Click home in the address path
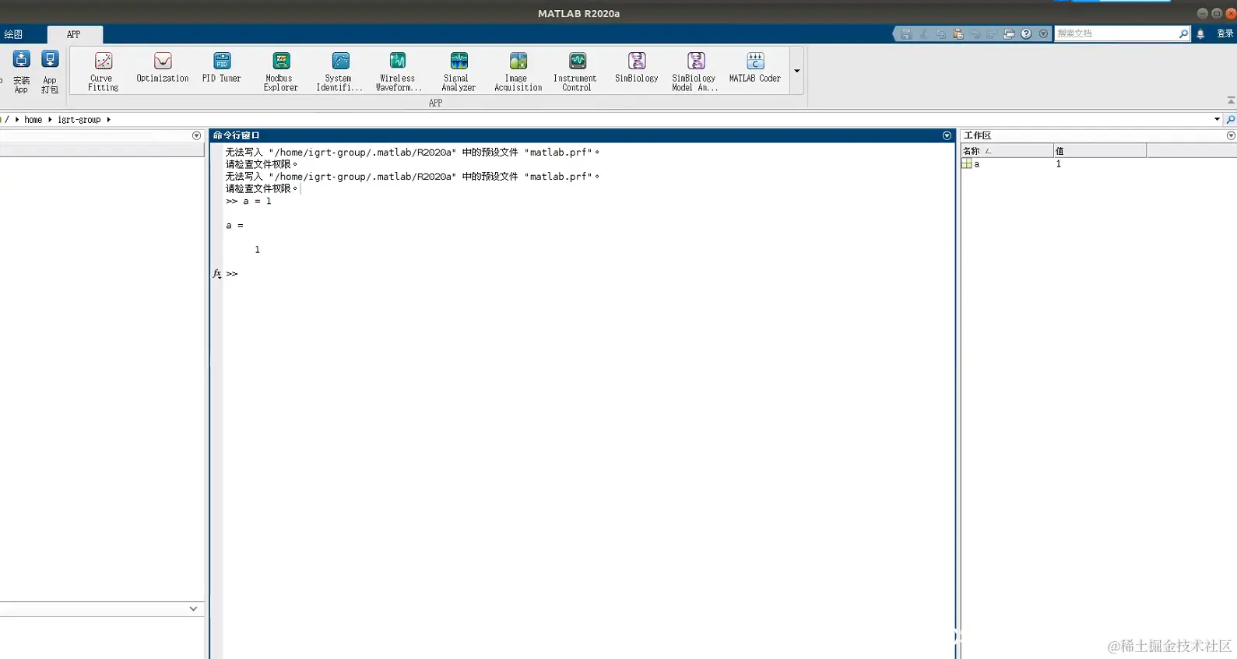Image resolution: width=1237 pixels, height=659 pixels. click(33, 120)
